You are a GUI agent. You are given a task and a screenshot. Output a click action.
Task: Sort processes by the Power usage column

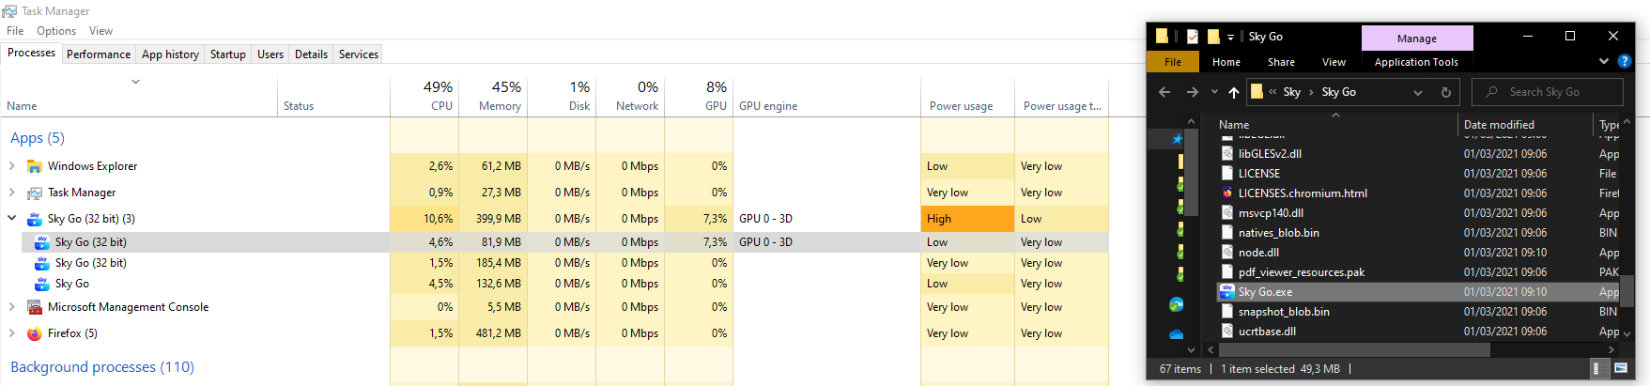(967, 96)
